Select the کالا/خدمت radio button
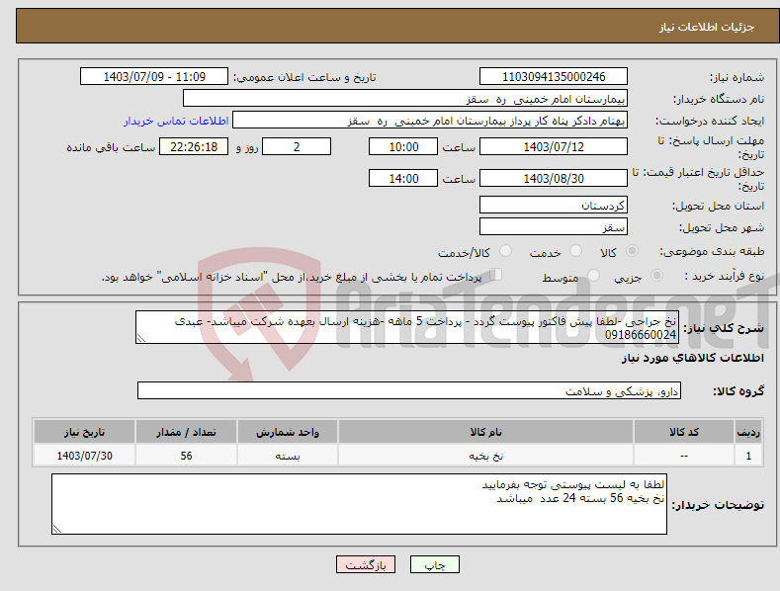This screenshot has height=591, width=780. pyautogui.click(x=505, y=251)
